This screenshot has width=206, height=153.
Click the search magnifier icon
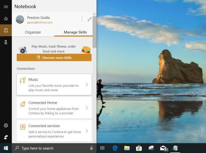click(x=17, y=148)
